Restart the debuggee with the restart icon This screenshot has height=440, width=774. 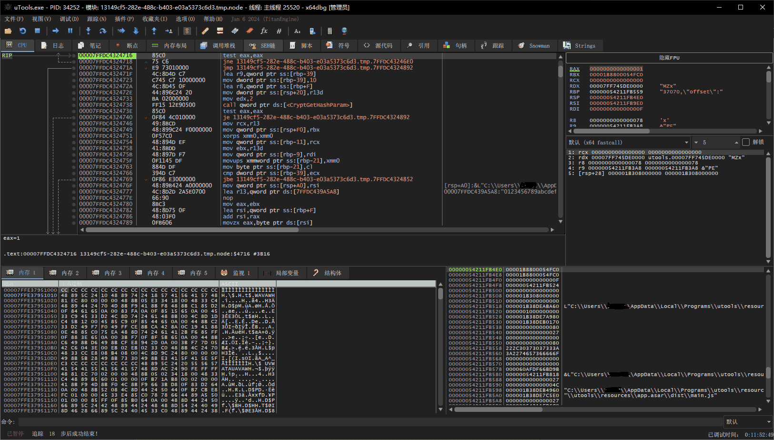coord(23,31)
